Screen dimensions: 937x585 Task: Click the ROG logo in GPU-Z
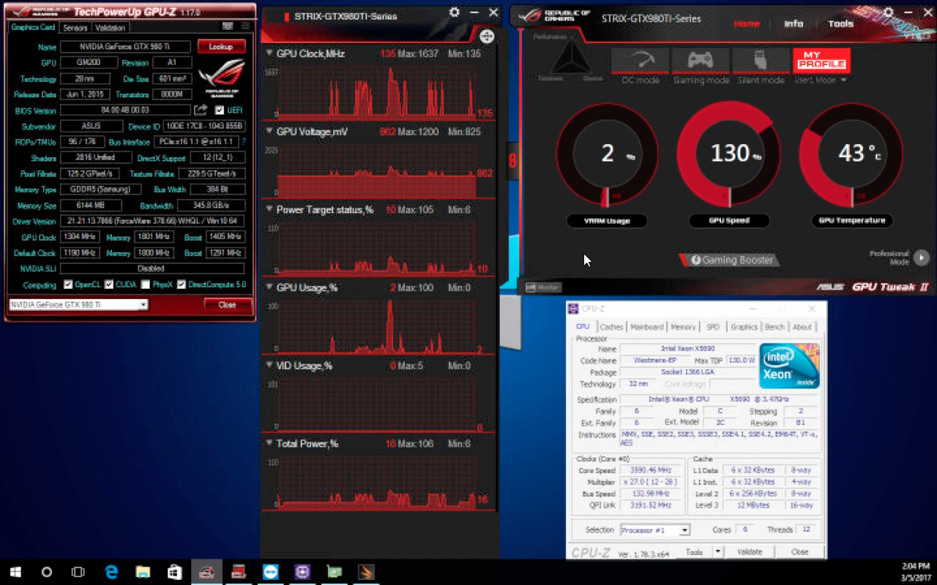pyautogui.click(x=222, y=79)
